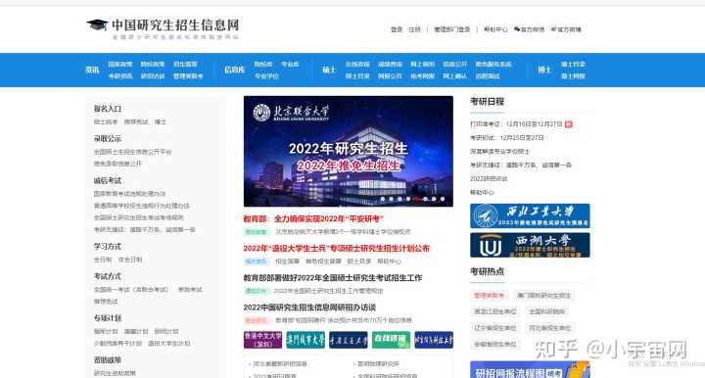The height and width of the screenshot is (378, 705).
Task: Open the 硕士 navigation section
Action: (x=329, y=70)
